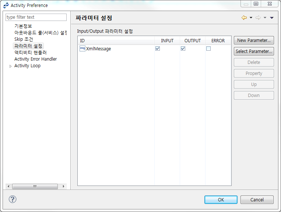Click the msg icon beside XmlMessage
This screenshot has height=212, width=281.
pos(82,48)
